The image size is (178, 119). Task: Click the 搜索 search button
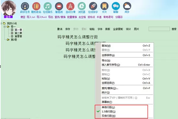pos(174,29)
